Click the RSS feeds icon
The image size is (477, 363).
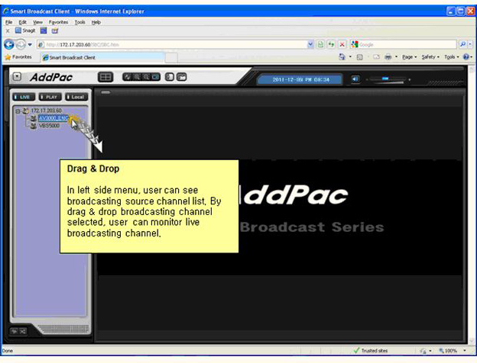360,56
